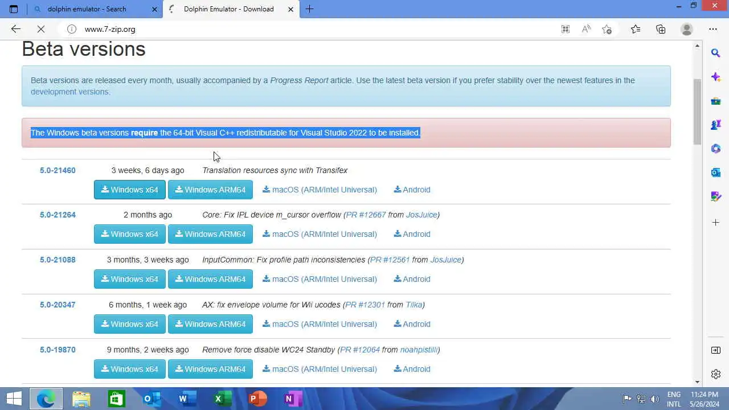Open the apps grid icon in address bar
Image resolution: width=729 pixels, height=410 pixels.
pyautogui.click(x=566, y=29)
